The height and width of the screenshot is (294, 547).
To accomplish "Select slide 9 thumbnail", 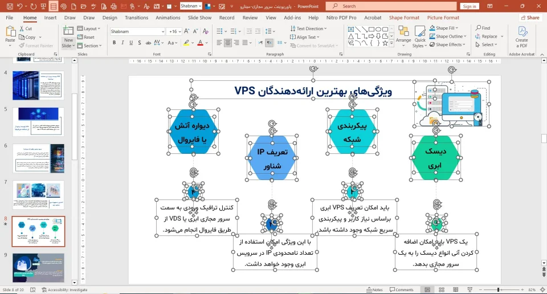I will coord(38,267).
